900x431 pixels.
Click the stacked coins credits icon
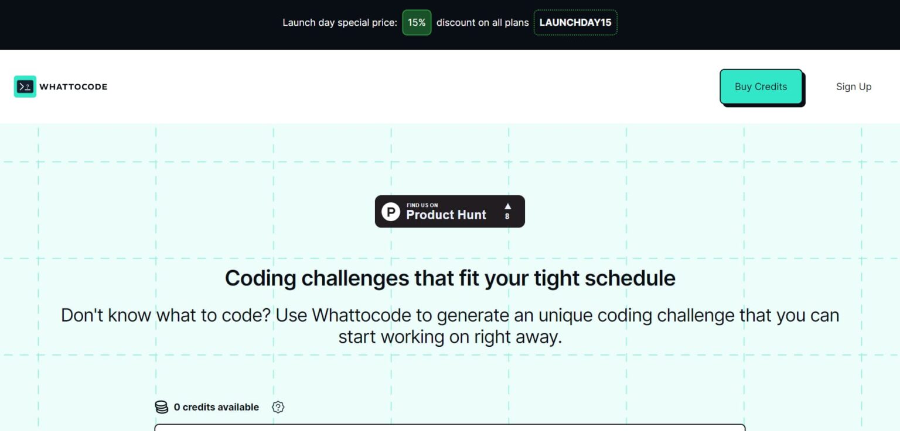point(162,407)
